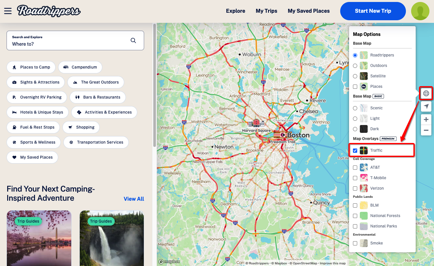434x266 pixels.
Task: Open the hamburger menu icon
Action: click(x=8, y=11)
